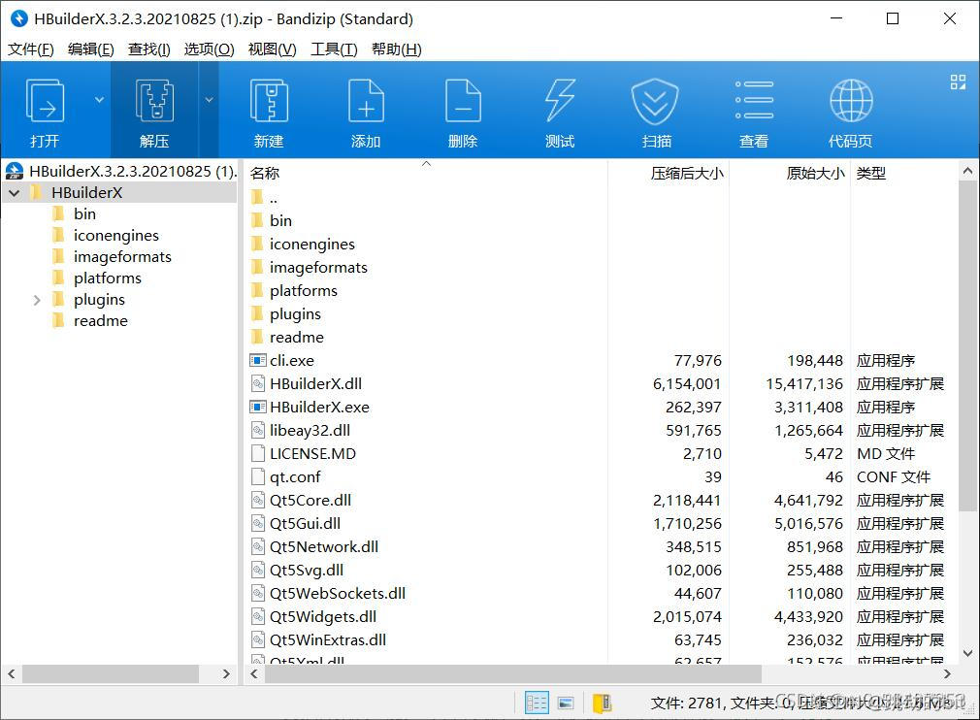This screenshot has width=980, height=720.
Task: Click file list vertical scrollbar up arrow
Action: (x=967, y=171)
